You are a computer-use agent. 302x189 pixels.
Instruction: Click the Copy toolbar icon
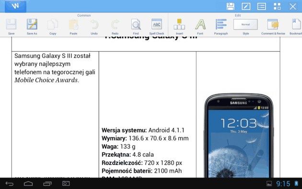point(53,27)
